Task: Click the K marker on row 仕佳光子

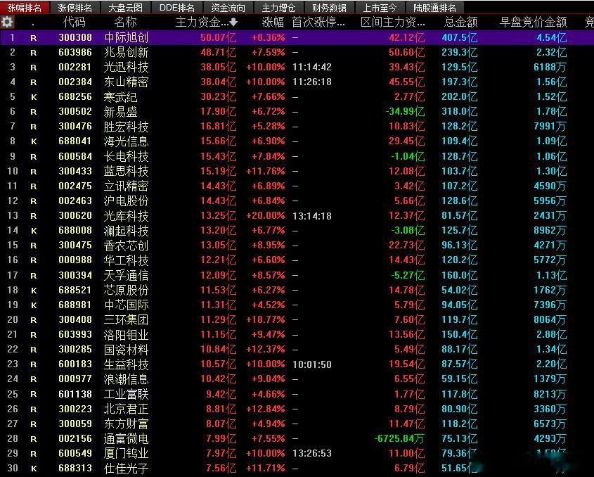Action: tap(34, 469)
